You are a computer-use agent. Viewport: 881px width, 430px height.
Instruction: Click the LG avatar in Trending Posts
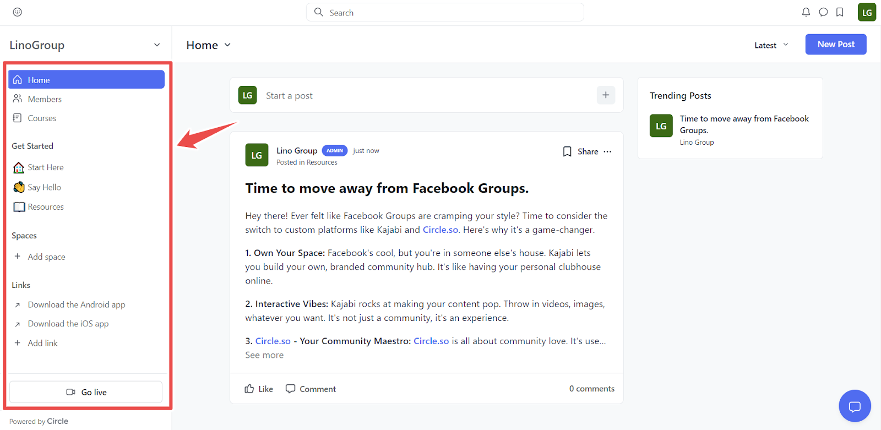[661, 126]
